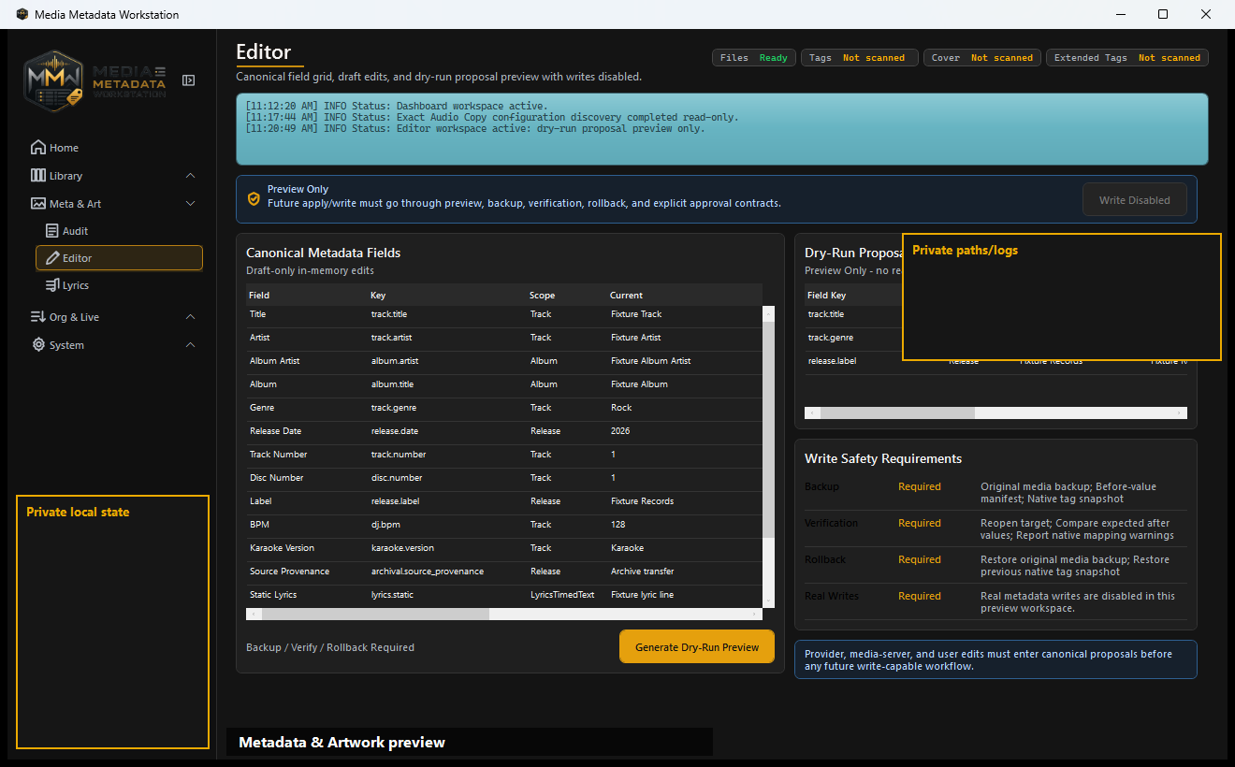Viewport: 1235px width, 767px height.
Task: Click the Genre row's Rock value
Action: [x=621, y=408]
